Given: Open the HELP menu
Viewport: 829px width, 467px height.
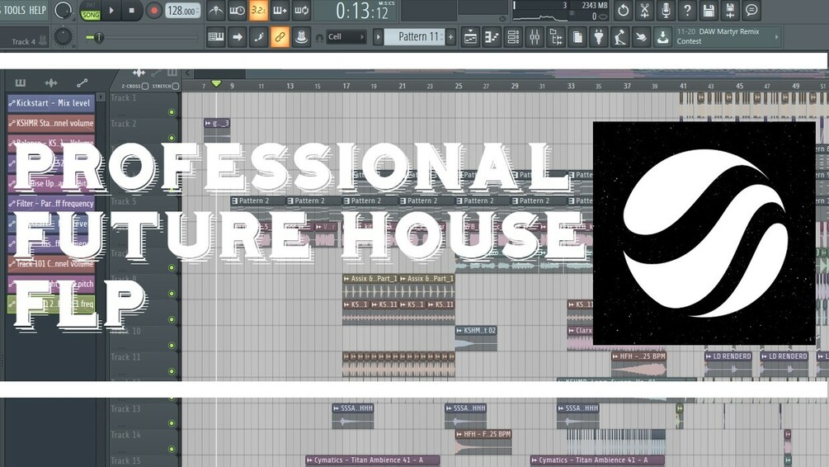Looking at the screenshot, I should click(x=38, y=10).
